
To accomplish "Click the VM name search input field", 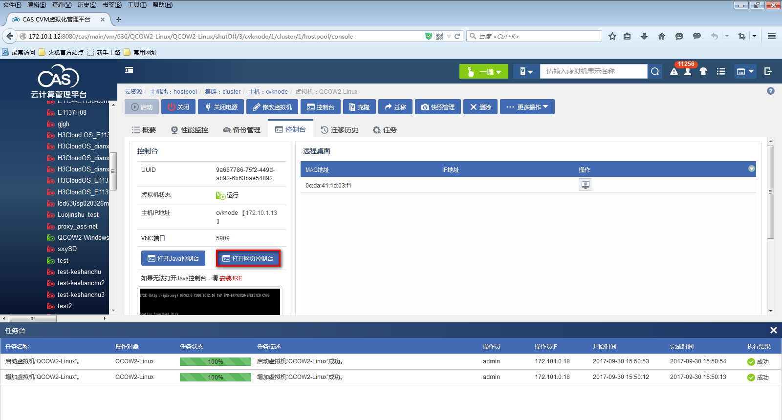I will 593,72.
